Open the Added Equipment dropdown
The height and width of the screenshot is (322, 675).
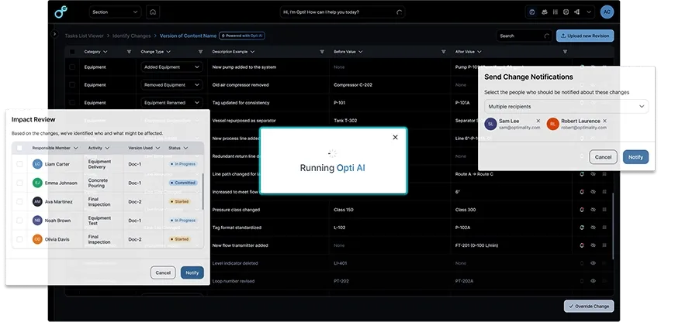pyautogui.click(x=171, y=67)
